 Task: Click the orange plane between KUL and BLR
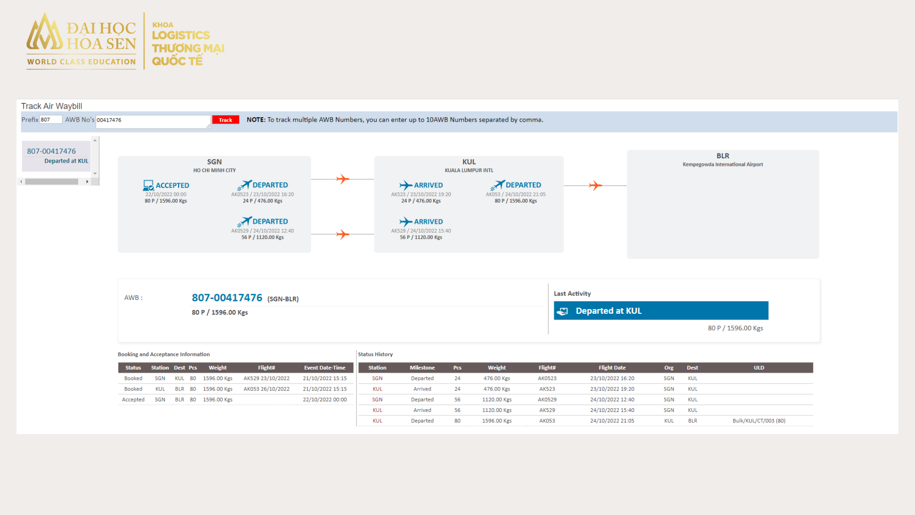pos(595,185)
